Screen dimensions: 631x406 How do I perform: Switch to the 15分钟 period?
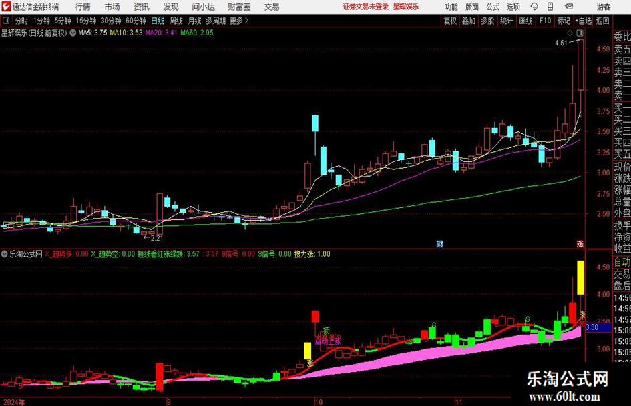(86, 21)
